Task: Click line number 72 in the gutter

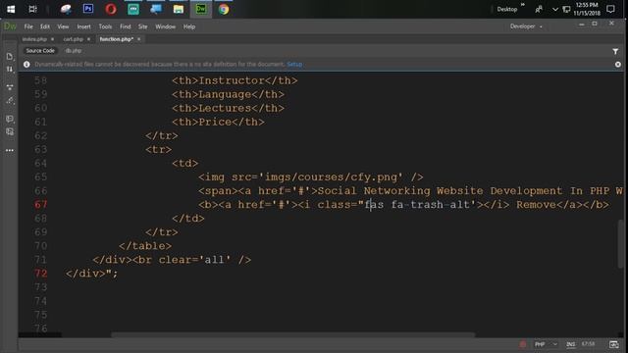Action: point(41,274)
